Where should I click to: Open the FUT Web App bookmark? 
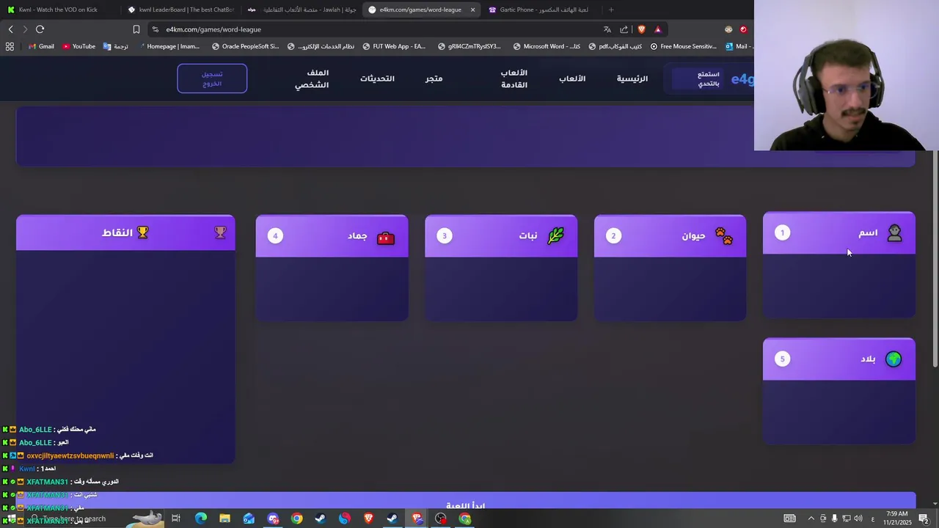point(394,46)
